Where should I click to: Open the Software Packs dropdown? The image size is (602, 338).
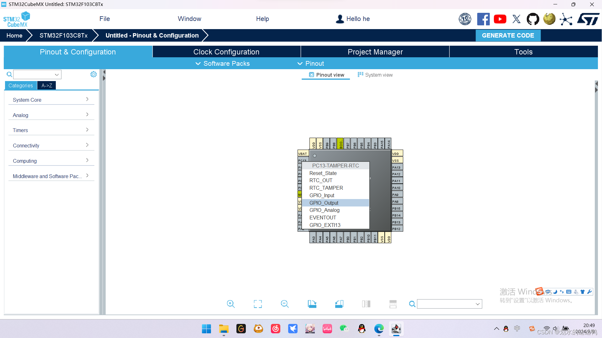223,64
